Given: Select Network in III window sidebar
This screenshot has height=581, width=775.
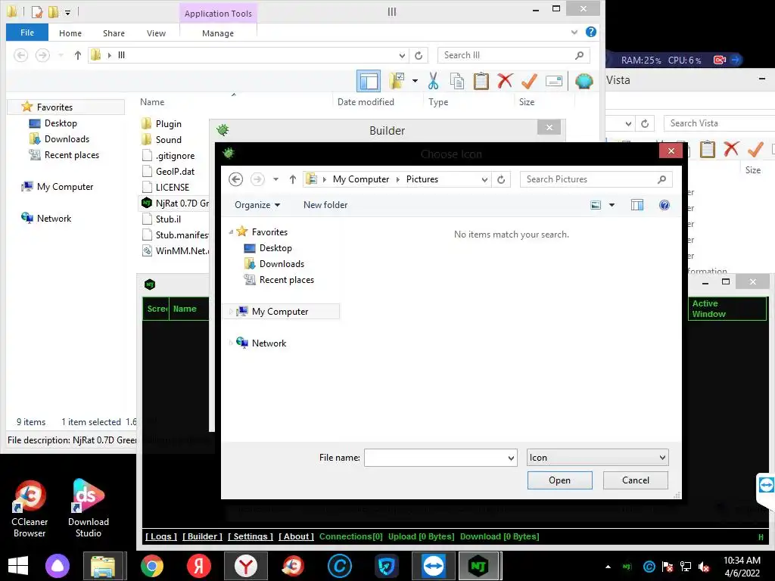Looking at the screenshot, I should click(54, 219).
